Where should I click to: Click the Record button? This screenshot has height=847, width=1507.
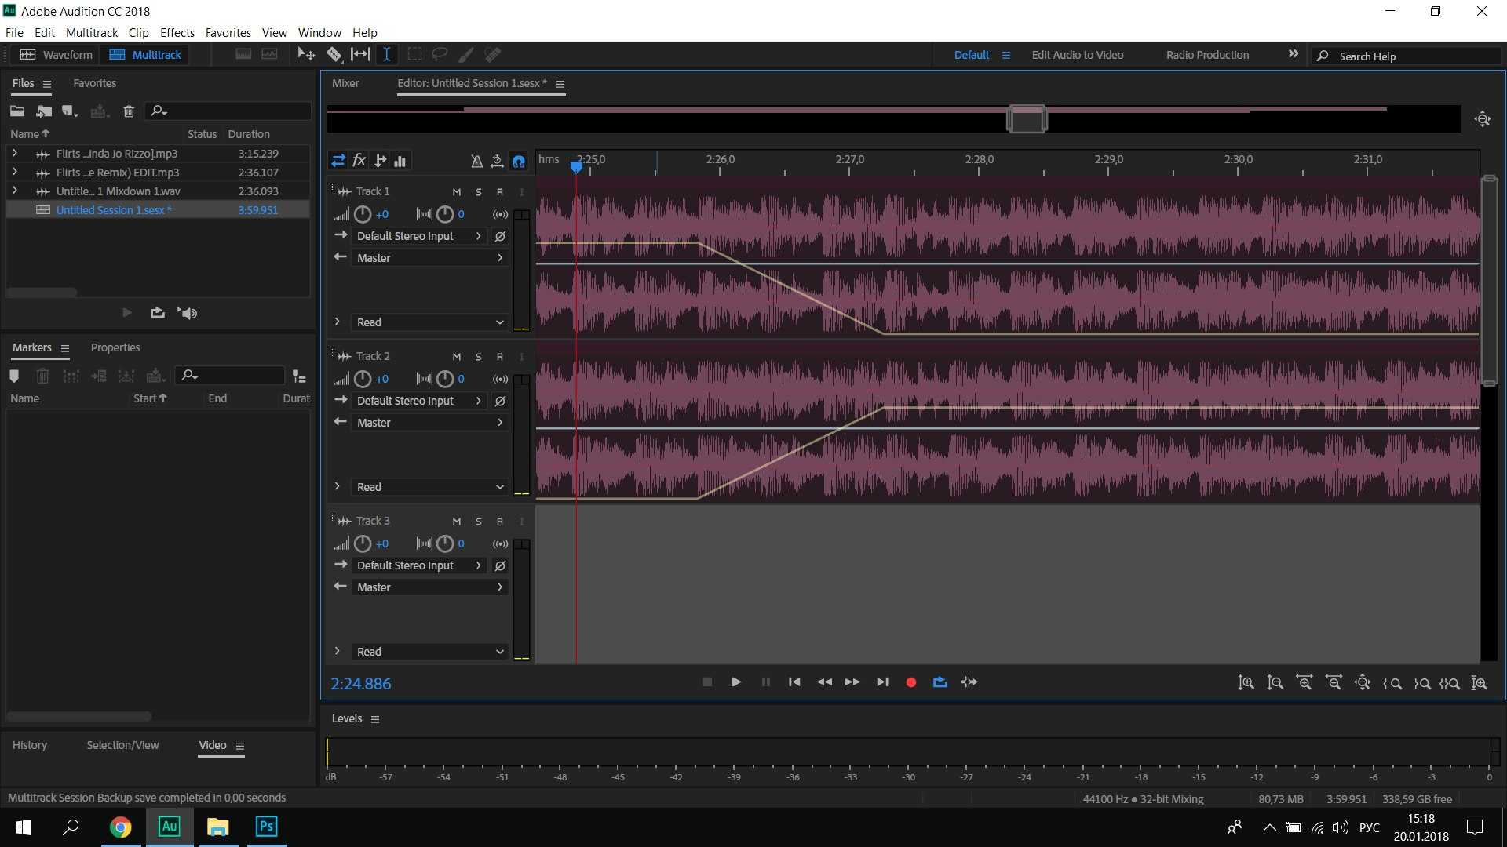[x=910, y=682]
